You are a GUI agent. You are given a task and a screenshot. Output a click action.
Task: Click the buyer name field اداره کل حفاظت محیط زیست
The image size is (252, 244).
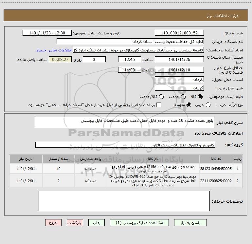click(130, 42)
